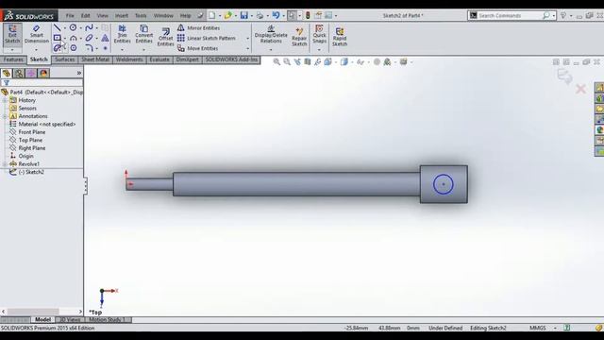Screen dimensions: 604x340
Task: Select the Ellipse sketch tool
Action: click(x=89, y=38)
